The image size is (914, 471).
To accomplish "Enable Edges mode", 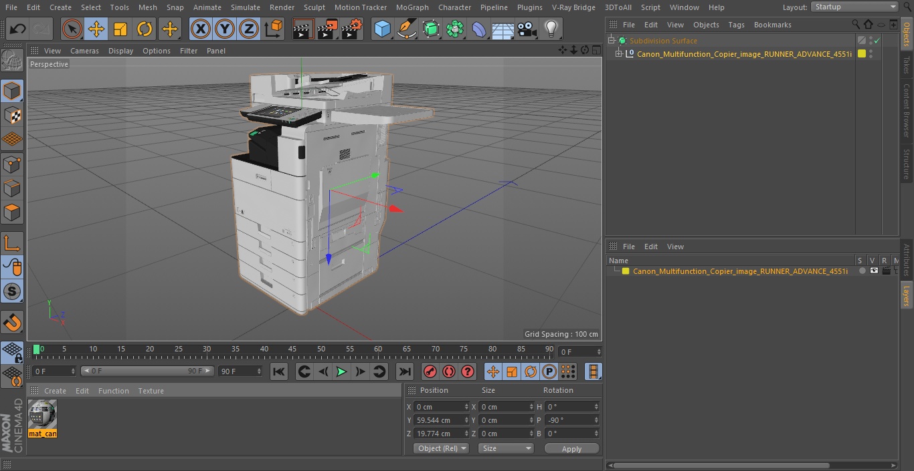I will coord(12,188).
